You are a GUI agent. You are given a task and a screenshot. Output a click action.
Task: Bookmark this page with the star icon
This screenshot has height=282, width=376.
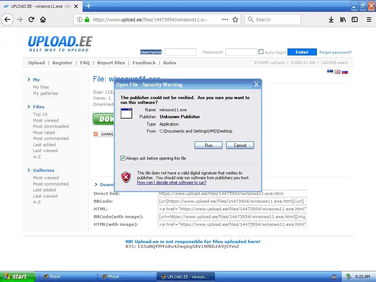click(235, 19)
